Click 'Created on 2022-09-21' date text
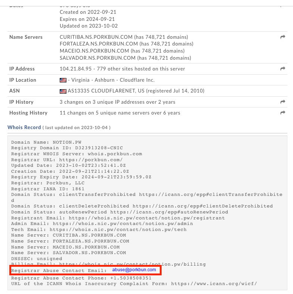The width and height of the screenshot is (293, 294). point(88,12)
